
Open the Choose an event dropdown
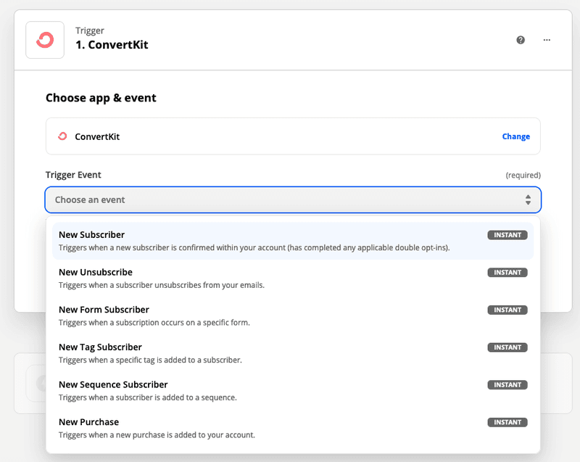pos(293,199)
